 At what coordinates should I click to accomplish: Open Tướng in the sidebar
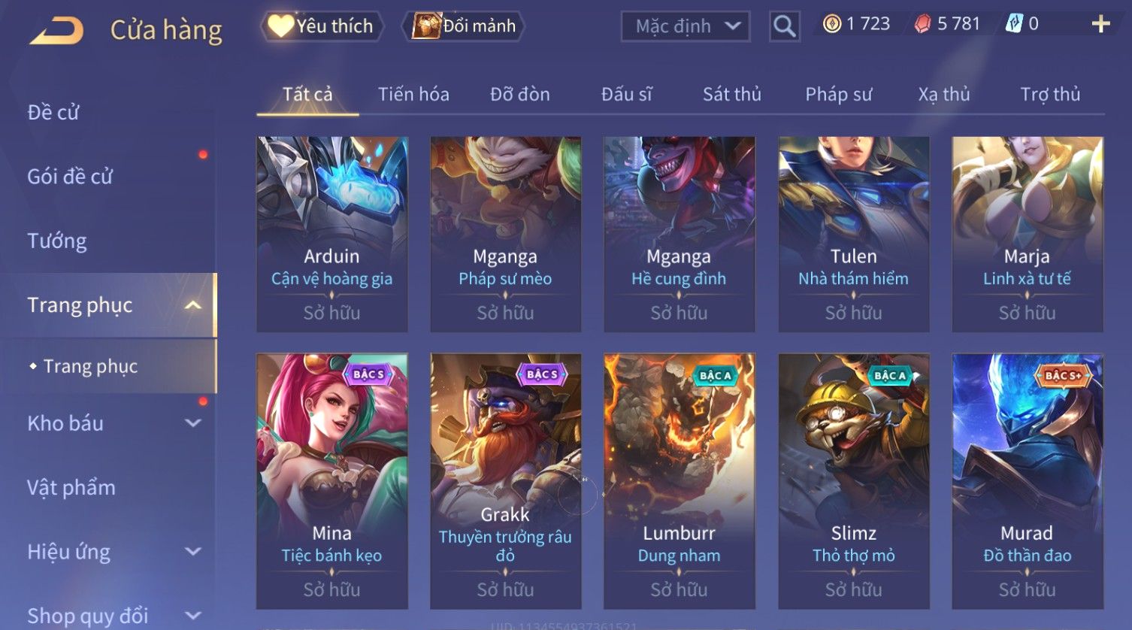click(x=57, y=241)
